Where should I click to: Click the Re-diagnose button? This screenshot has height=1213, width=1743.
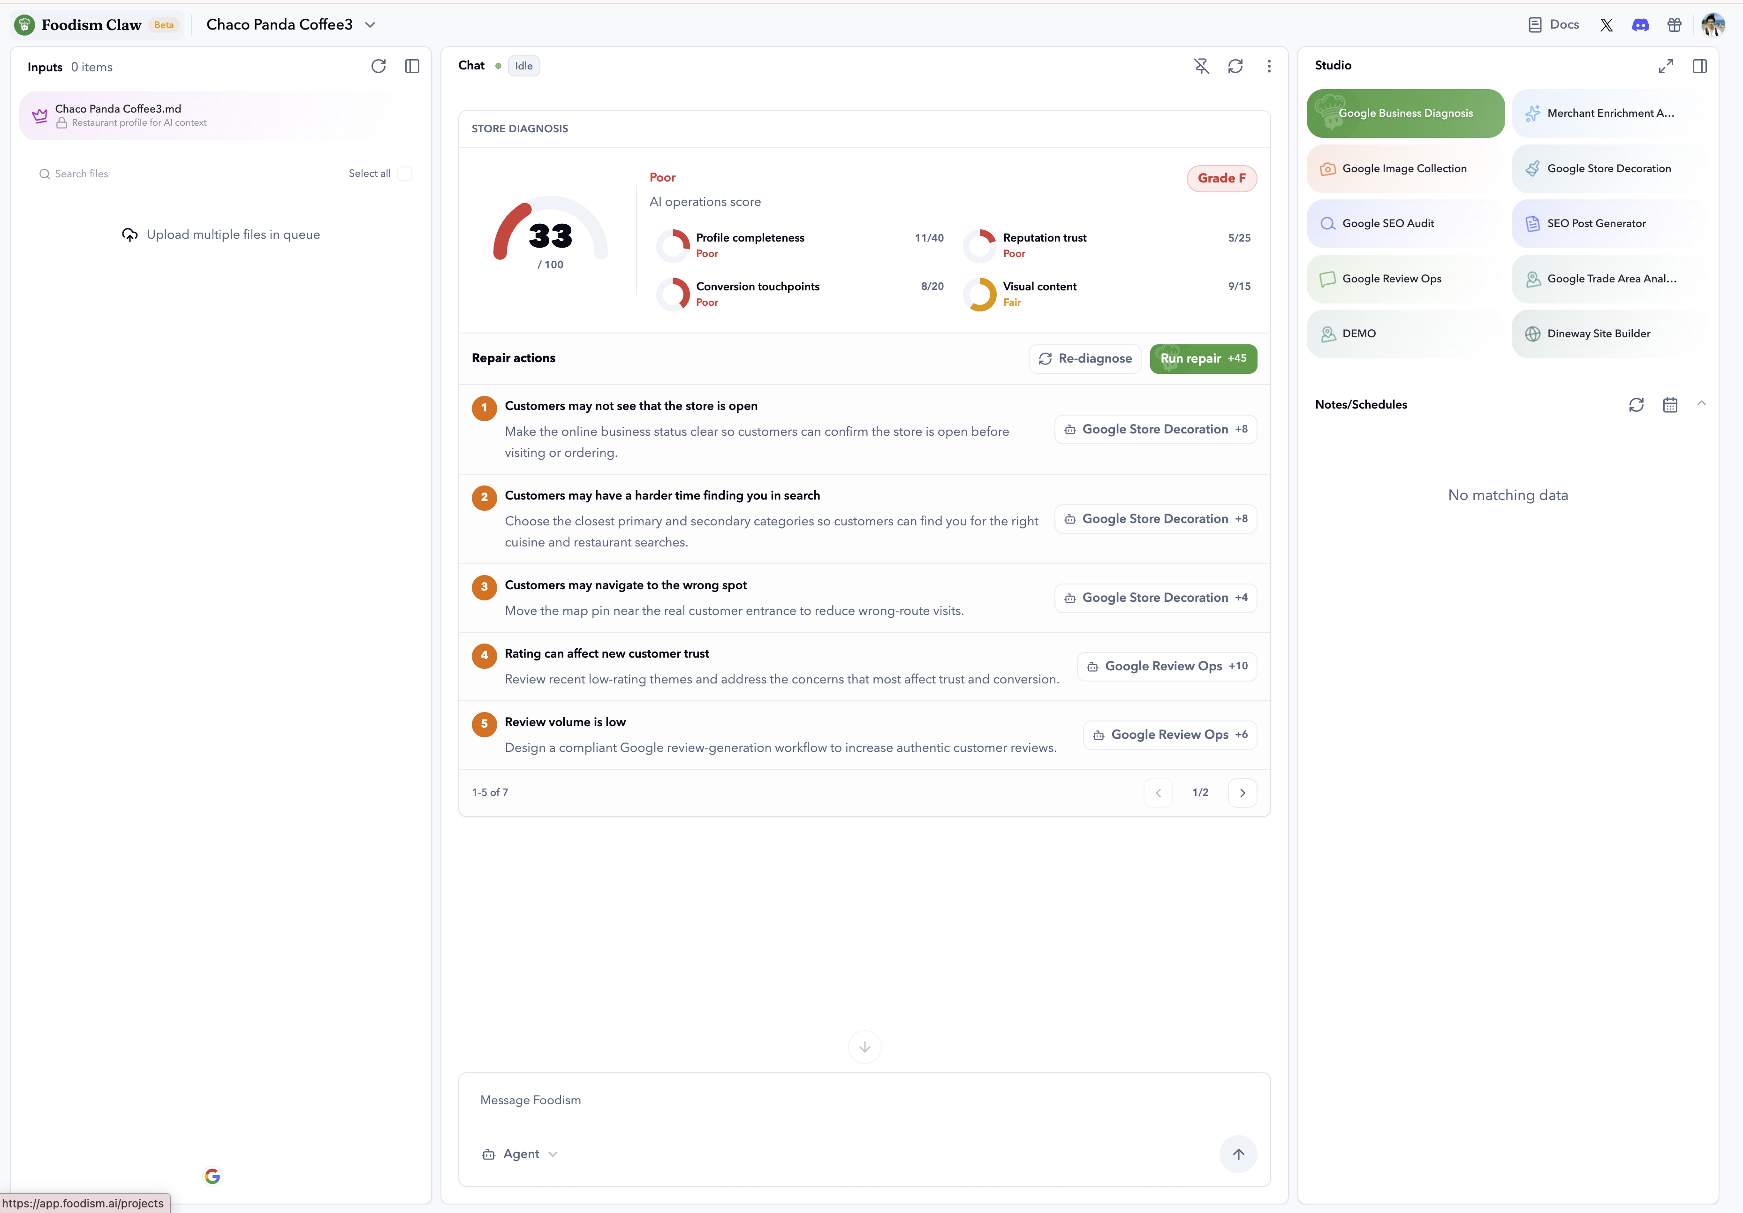click(x=1085, y=358)
